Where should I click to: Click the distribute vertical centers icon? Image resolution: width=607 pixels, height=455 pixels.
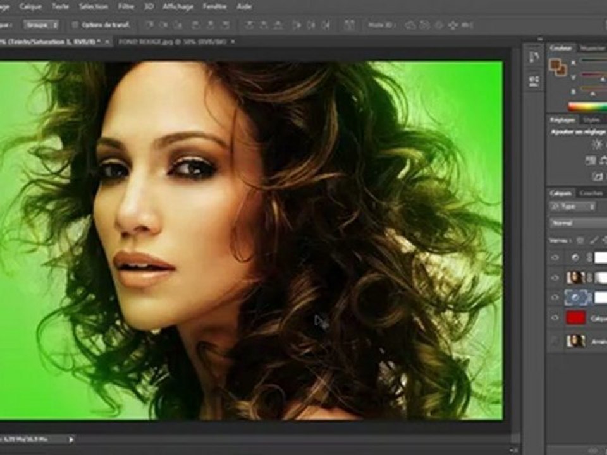[x=264, y=25]
